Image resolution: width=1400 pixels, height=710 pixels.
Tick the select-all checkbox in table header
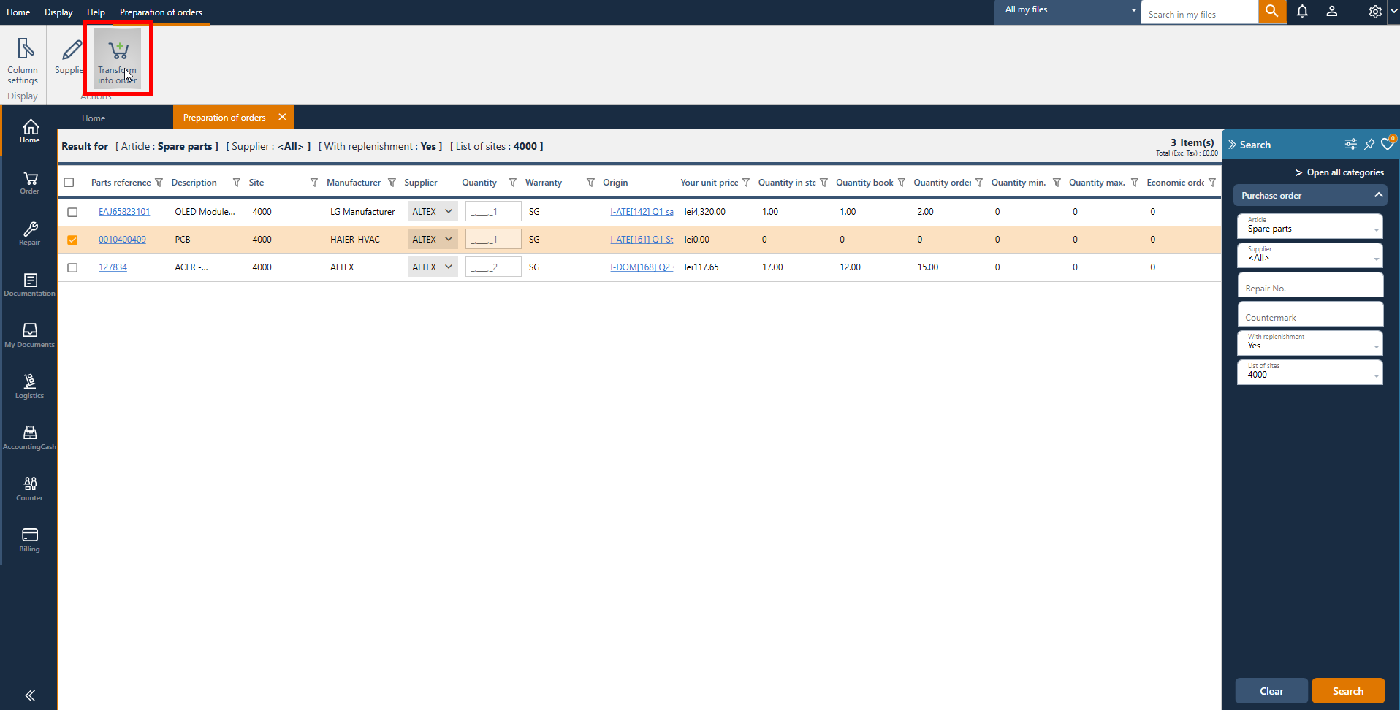coord(69,183)
